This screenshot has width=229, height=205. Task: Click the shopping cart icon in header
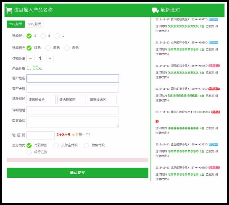coord(9,10)
